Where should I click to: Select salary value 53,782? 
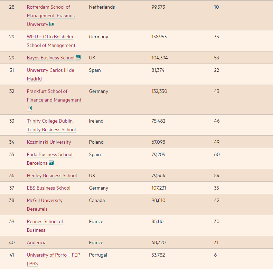pos(158,255)
